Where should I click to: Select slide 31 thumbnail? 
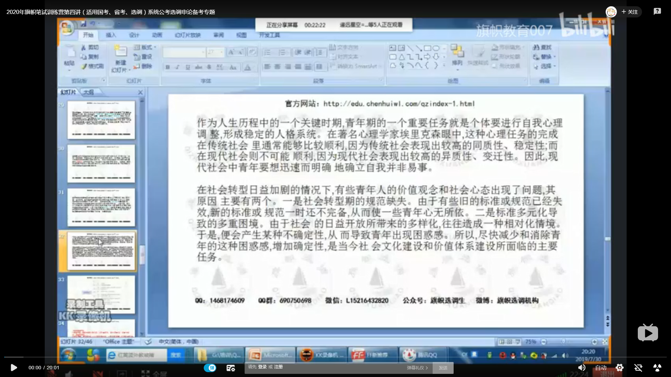[x=101, y=207]
